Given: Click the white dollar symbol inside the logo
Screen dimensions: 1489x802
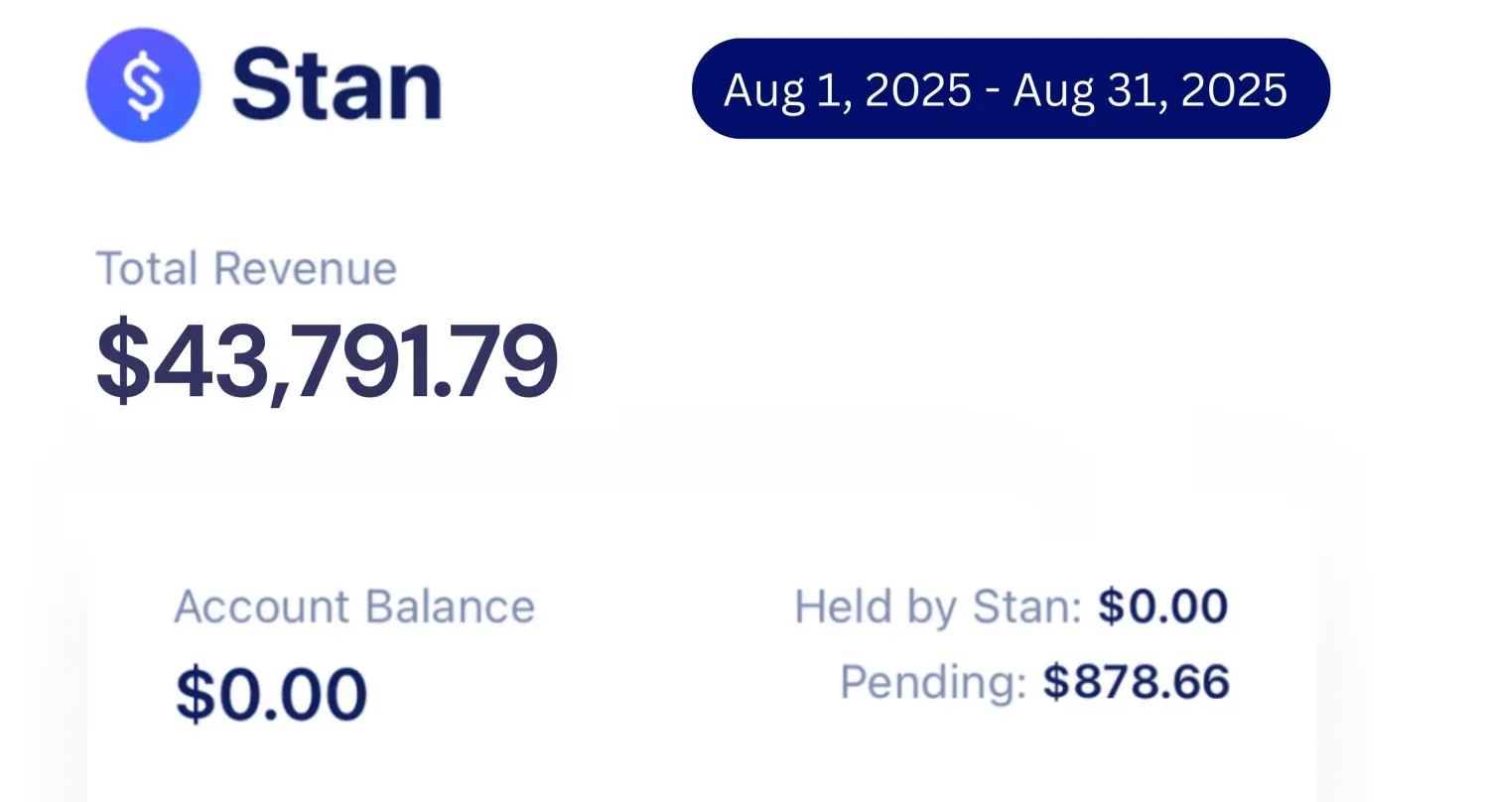Looking at the screenshot, I should click(x=143, y=85).
